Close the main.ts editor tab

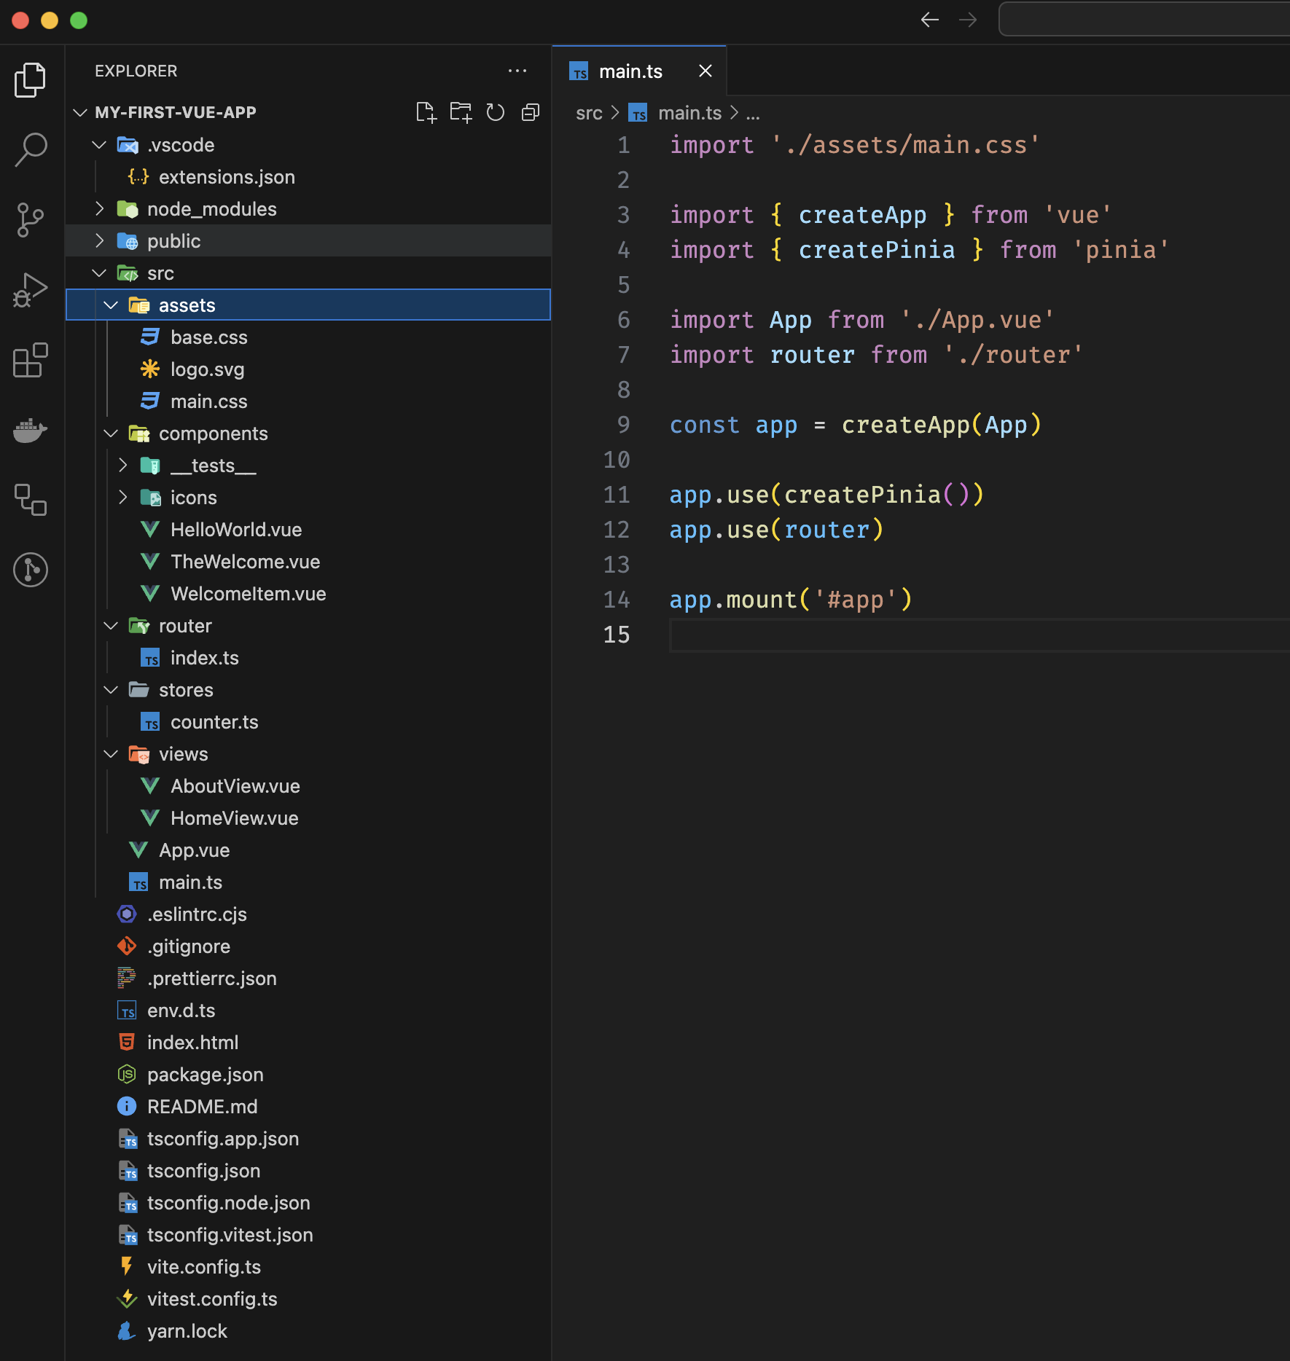[x=705, y=71]
